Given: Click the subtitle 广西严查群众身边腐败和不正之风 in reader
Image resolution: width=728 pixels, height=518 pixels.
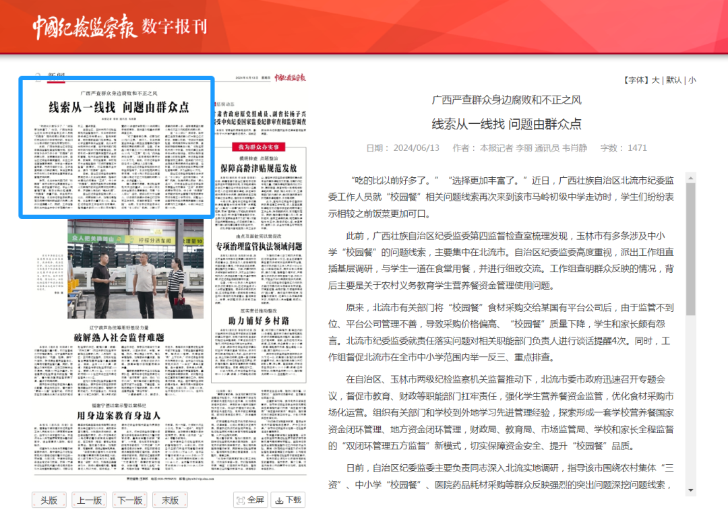Looking at the screenshot, I should [x=506, y=100].
